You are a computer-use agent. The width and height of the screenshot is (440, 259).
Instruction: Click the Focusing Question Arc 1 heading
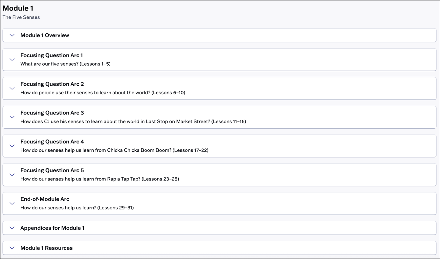(52, 55)
